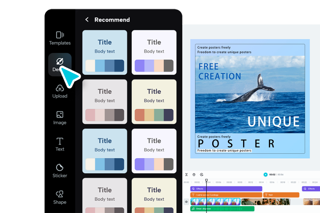Viewport: 320px width, 213px height.
Task: Select the short orange 'Text' clip
Action: pyautogui.click(x=281, y=195)
